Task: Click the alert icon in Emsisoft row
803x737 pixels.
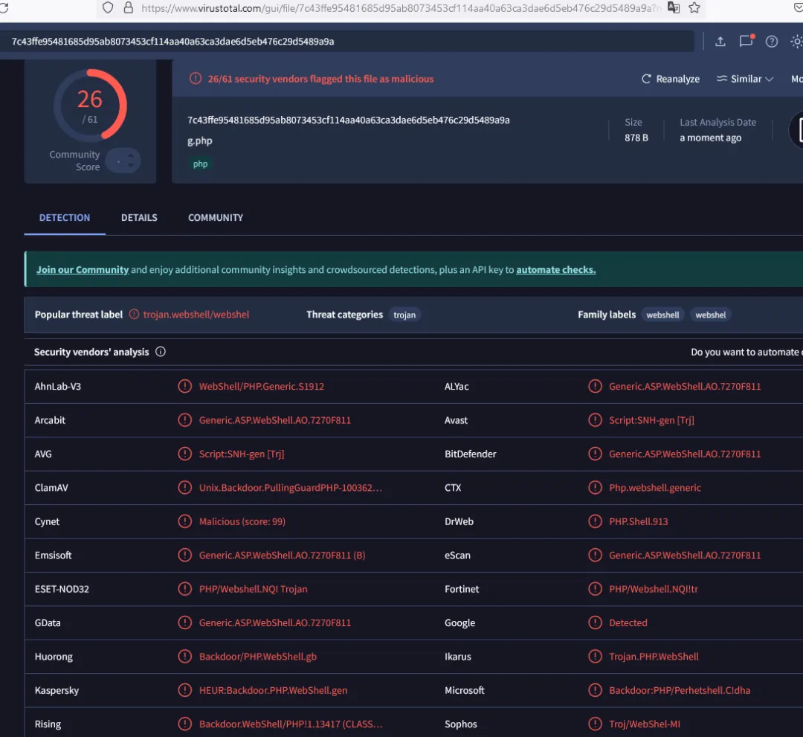Action: click(x=185, y=556)
